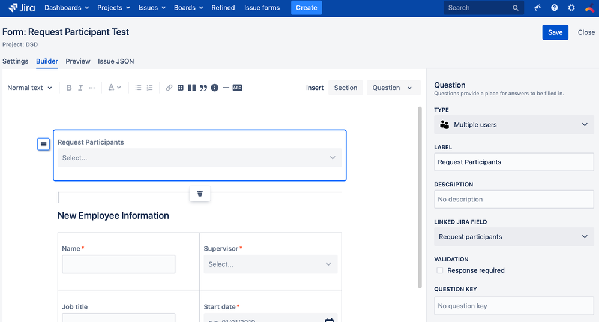Viewport: 599px width, 322px height.
Task: Open the feedback megaphone icon
Action: pos(537,8)
